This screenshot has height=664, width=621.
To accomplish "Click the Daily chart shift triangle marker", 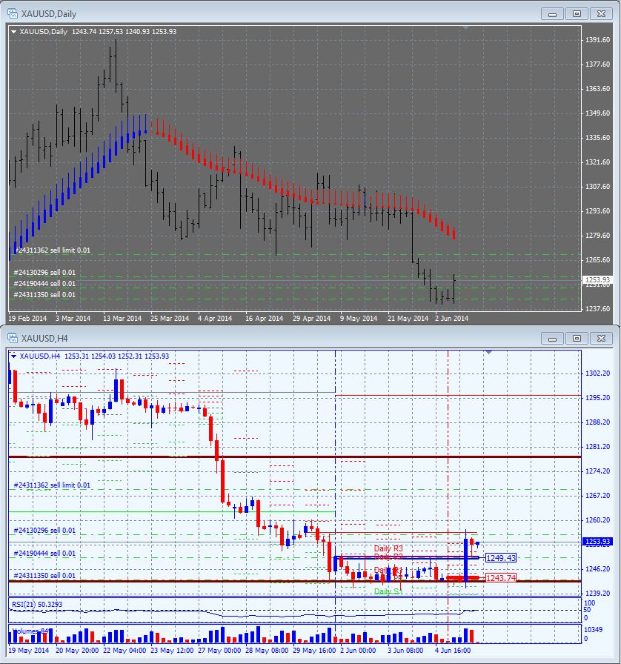I will (x=465, y=28).
